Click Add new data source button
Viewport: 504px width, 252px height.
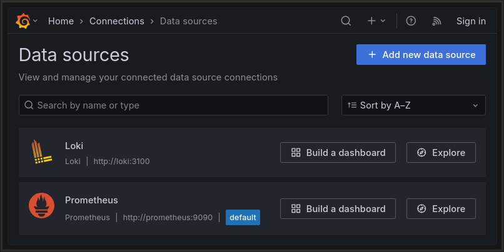421,54
